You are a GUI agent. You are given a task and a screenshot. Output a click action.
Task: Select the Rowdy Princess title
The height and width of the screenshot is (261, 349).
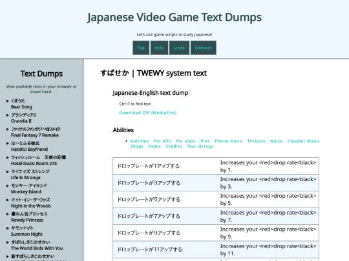(x=29, y=217)
